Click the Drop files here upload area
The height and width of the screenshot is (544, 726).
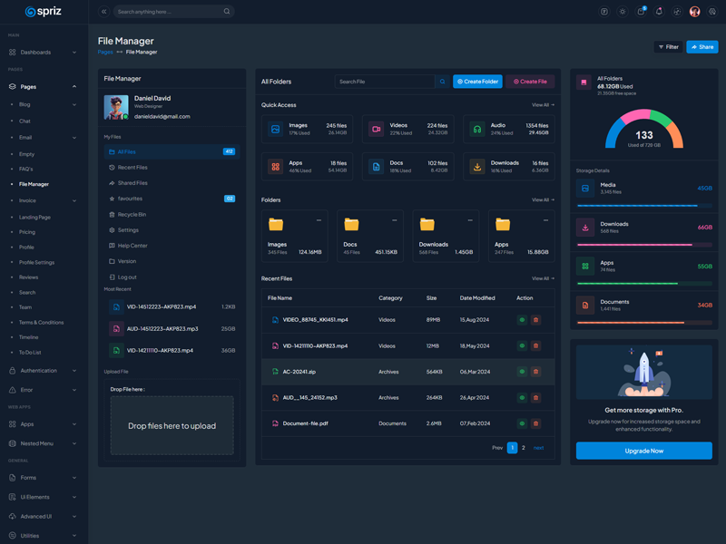172,426
